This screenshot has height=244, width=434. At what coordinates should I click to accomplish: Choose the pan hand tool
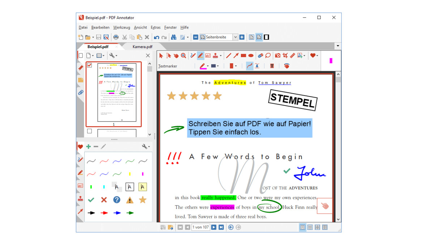point(176,56)
